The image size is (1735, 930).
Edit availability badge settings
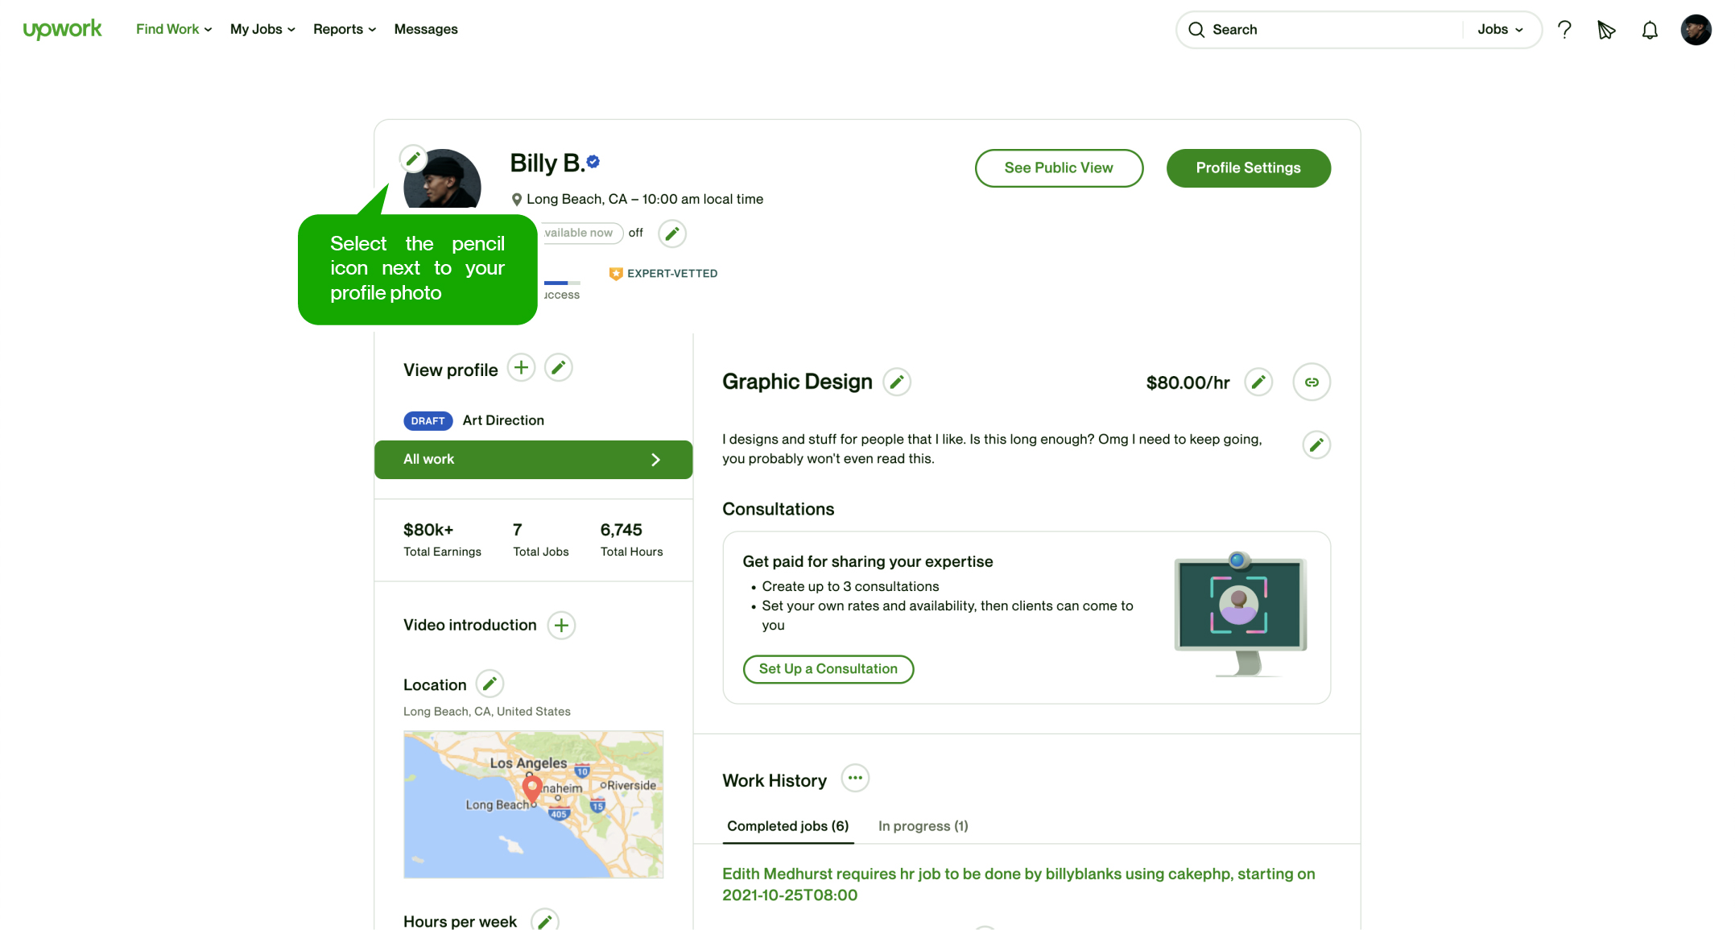[671, 234]
